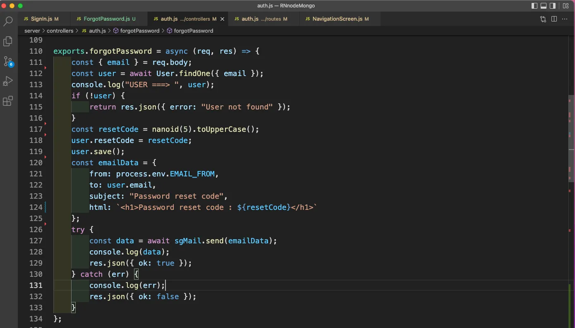Click line number 126 in gutter
The width and height of the screenshot is (575, 328).
pyautogui.click(x=36, y=230)
